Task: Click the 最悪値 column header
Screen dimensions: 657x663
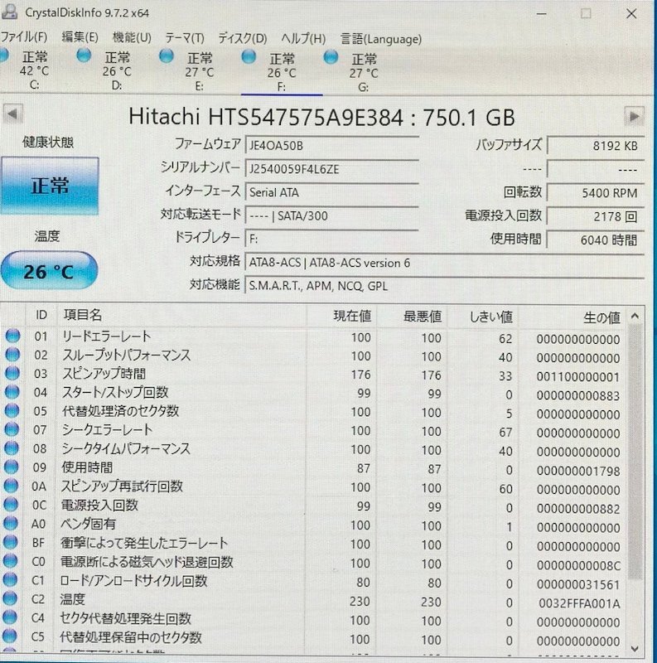Action: tap(412, 317)
